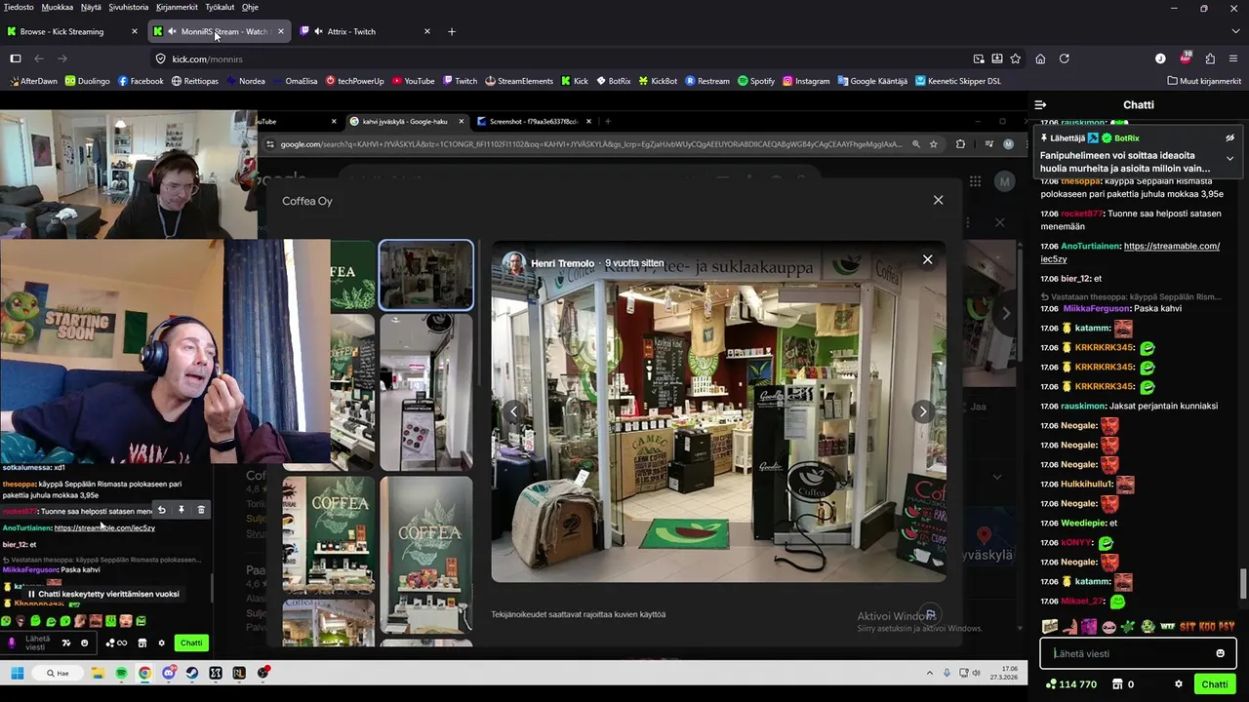Open the StreamElements bookmark
This screenshot has height=702, width=1249.
click(x=518, y=81)
